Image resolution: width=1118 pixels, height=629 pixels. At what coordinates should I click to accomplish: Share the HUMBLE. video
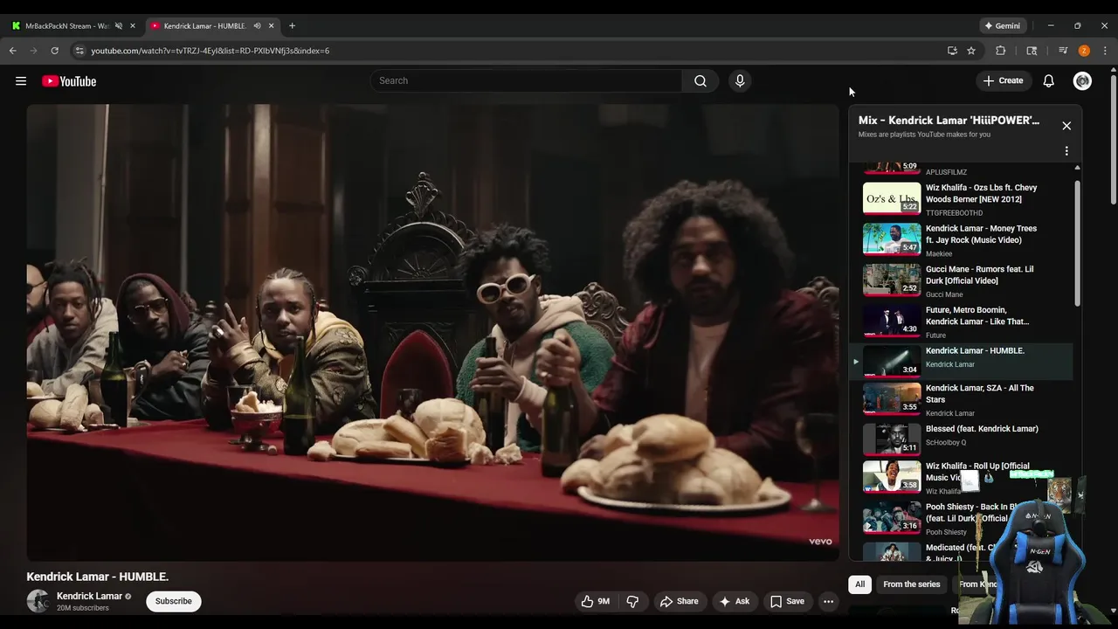pos(679,601)
